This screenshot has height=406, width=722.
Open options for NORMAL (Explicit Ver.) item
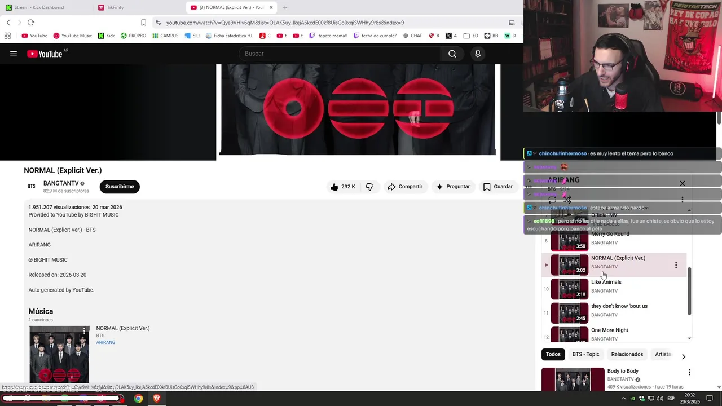(676, 265)
